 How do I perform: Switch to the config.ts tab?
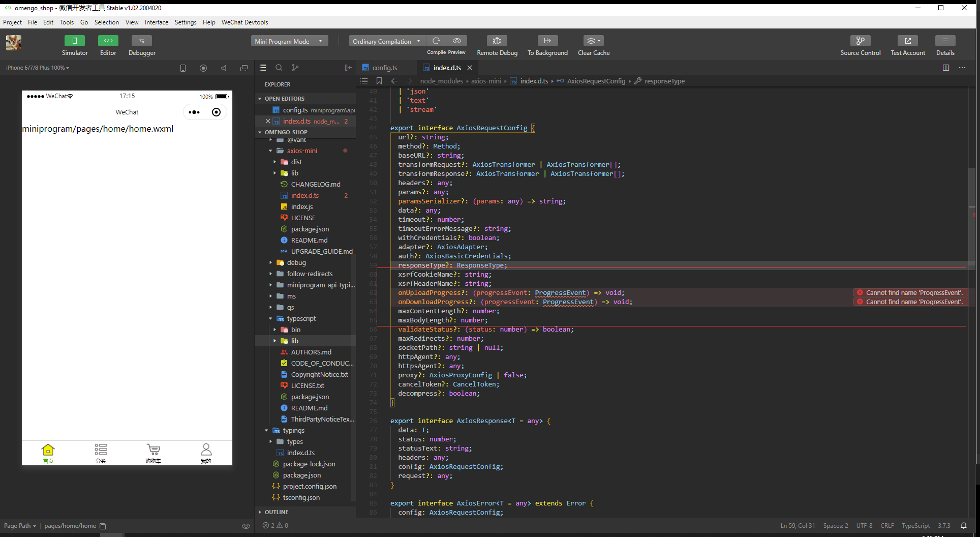tap(384, 68)
